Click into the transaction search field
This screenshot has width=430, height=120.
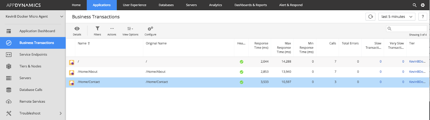(x=407, y=29)
